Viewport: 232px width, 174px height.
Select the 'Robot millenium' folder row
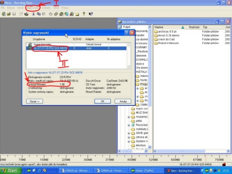[x=167, y=43]
